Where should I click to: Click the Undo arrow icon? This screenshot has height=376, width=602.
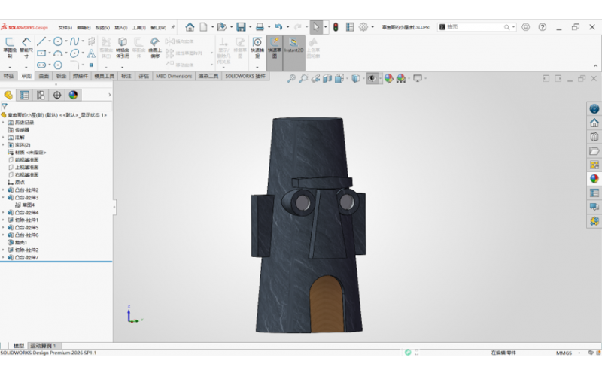[x=278, y=27]
